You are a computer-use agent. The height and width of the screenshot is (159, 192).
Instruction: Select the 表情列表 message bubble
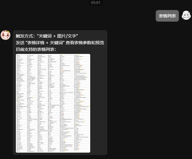click(167, 16)
